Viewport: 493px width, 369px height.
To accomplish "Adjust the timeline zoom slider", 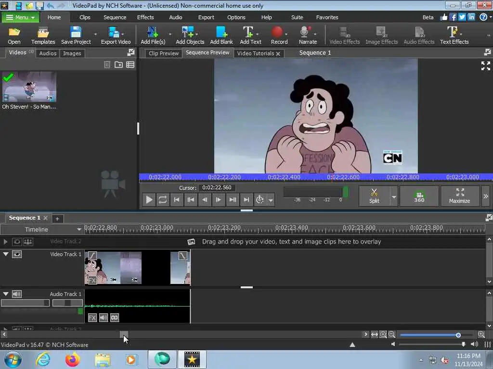I will pyautogui.click(x=458, y=335).
